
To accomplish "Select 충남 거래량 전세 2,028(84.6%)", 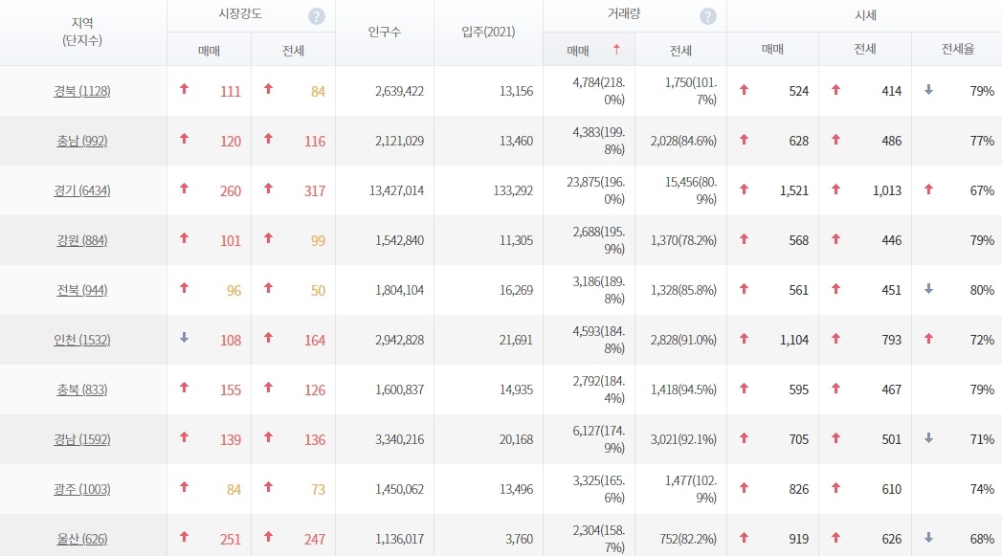I will click(x=683, y=142).
